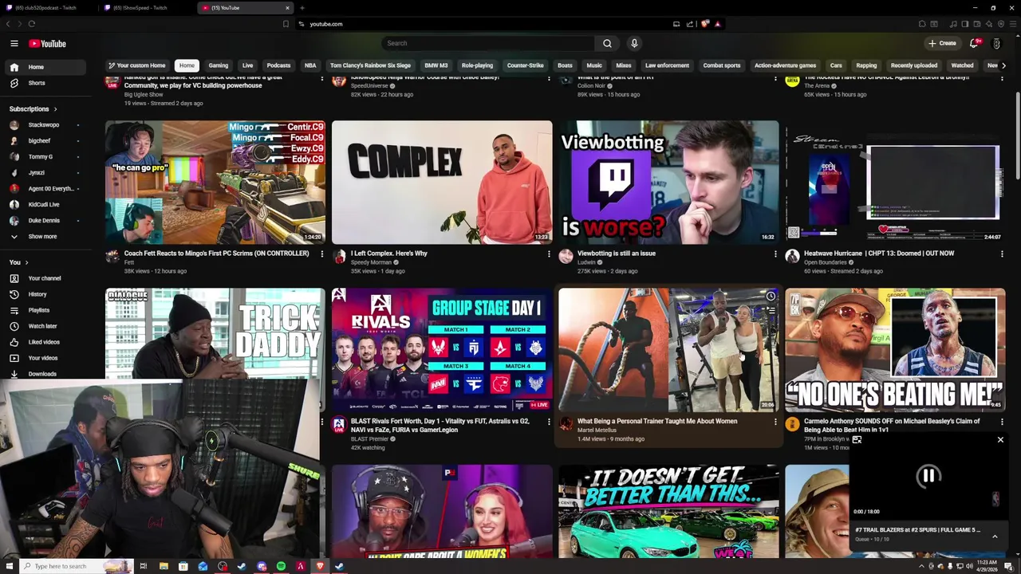Image resolution: width=1021 pixels, height=574 pixels.
Task: Open Stackswopo subscription channel
Action: (x=45, y=125)
